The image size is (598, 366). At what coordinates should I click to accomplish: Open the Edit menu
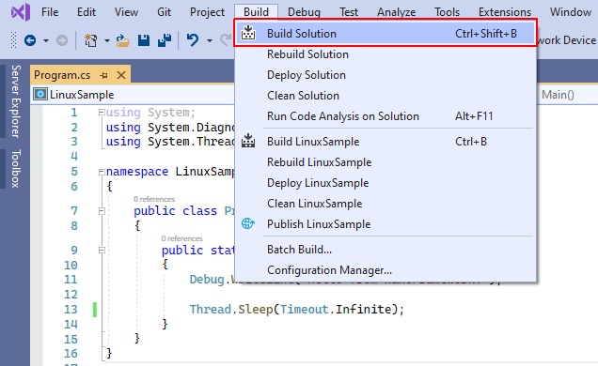[x=87, y=12]
